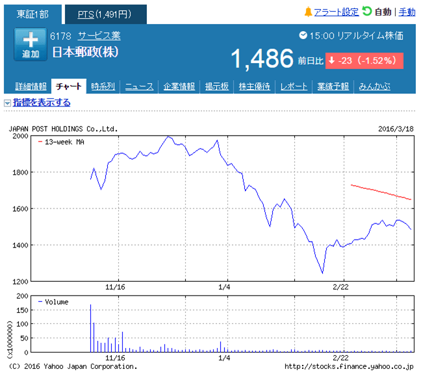Click the red 13-week moving average line
Screen dimensions: 421x376
[x=381, y=192]
